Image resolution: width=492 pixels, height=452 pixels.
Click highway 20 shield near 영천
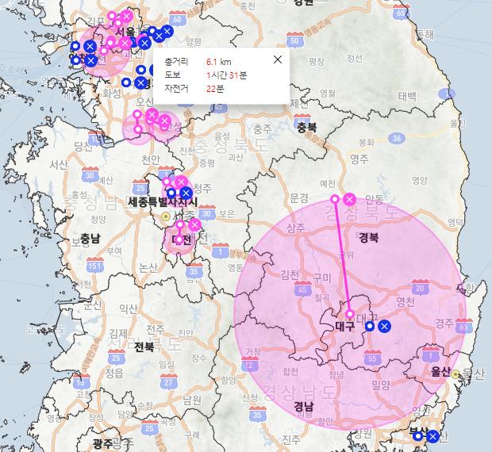[x=420, y=287]
